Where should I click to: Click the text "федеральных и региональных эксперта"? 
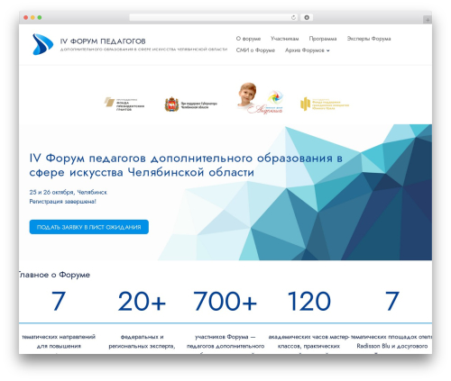coord(142,341)
